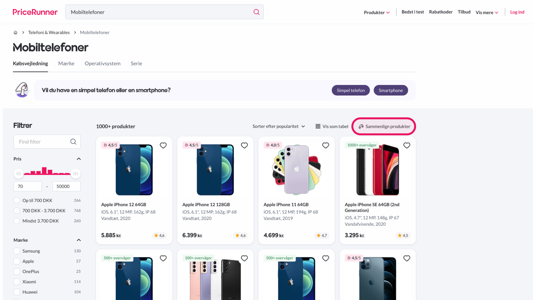Click the Log ind link

pyautogui.click(x=517, y=12)
